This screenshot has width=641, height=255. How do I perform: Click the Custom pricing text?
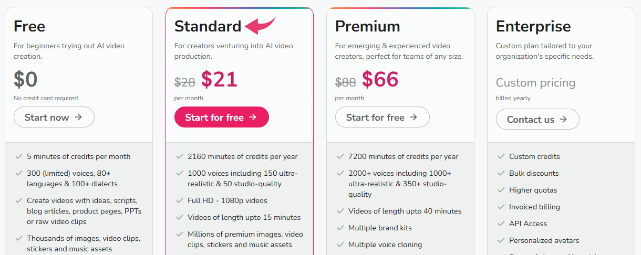(x=535, y=83)
